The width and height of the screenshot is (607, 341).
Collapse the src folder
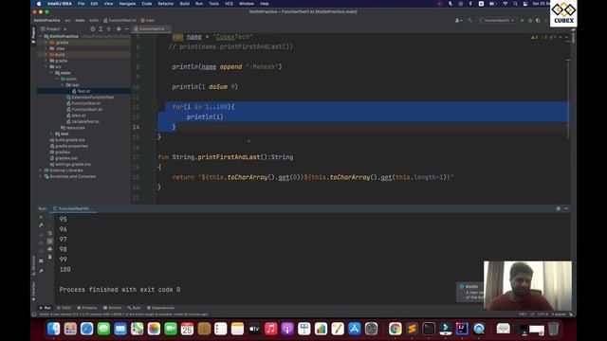[x=46, y=67]
